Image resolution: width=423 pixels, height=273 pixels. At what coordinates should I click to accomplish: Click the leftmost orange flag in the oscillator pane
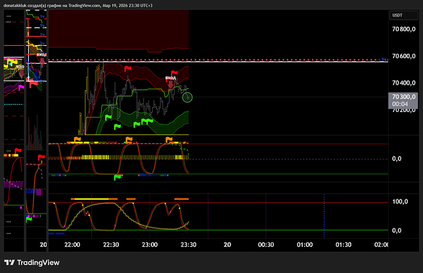click(77, 140)
